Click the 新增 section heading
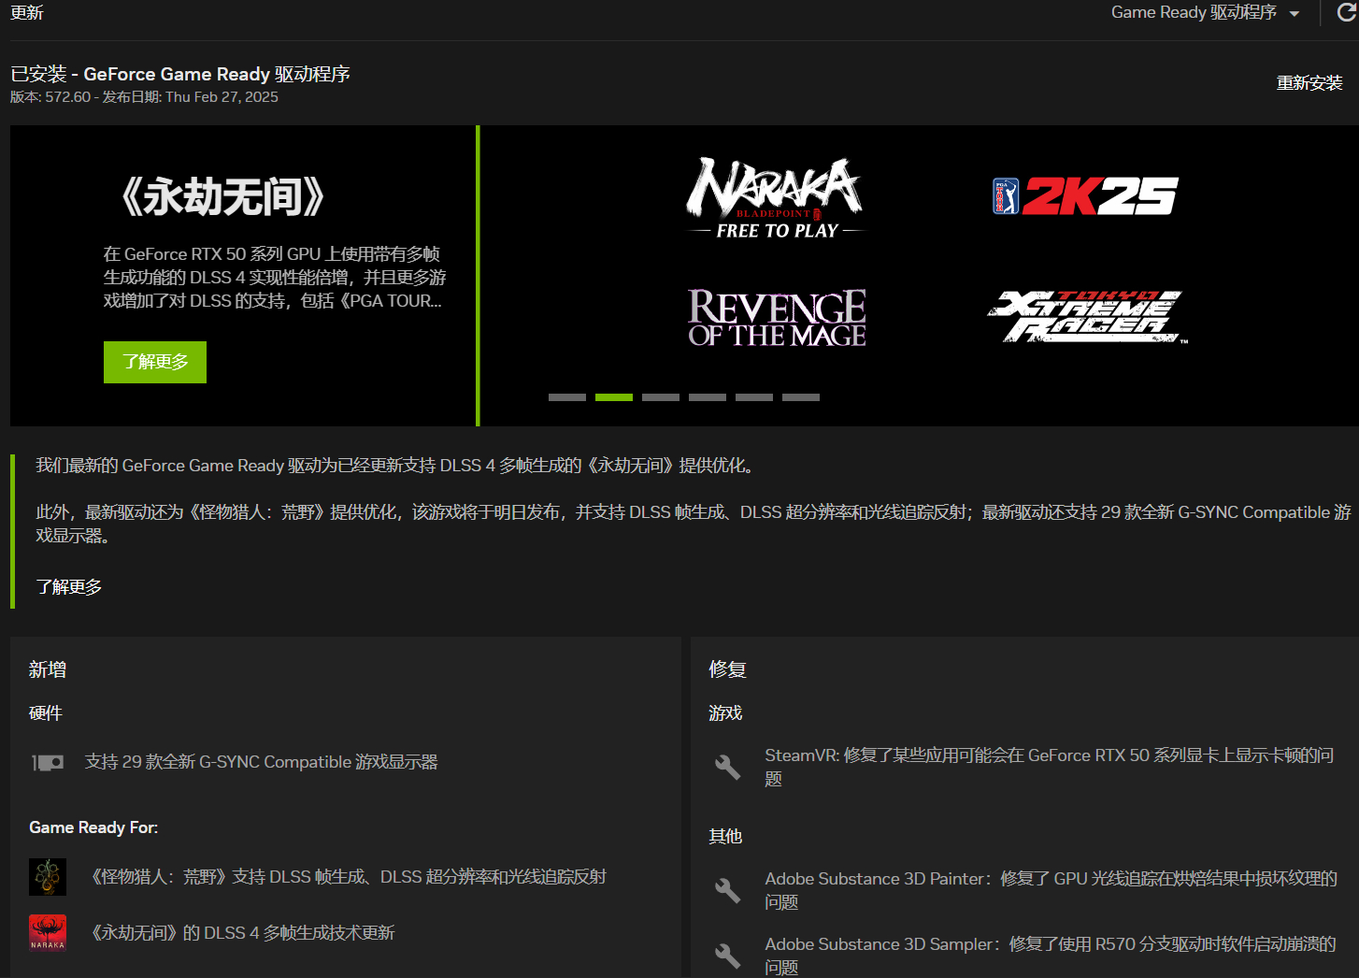Viewport: 1359px width, 978px height. (48, 669)
